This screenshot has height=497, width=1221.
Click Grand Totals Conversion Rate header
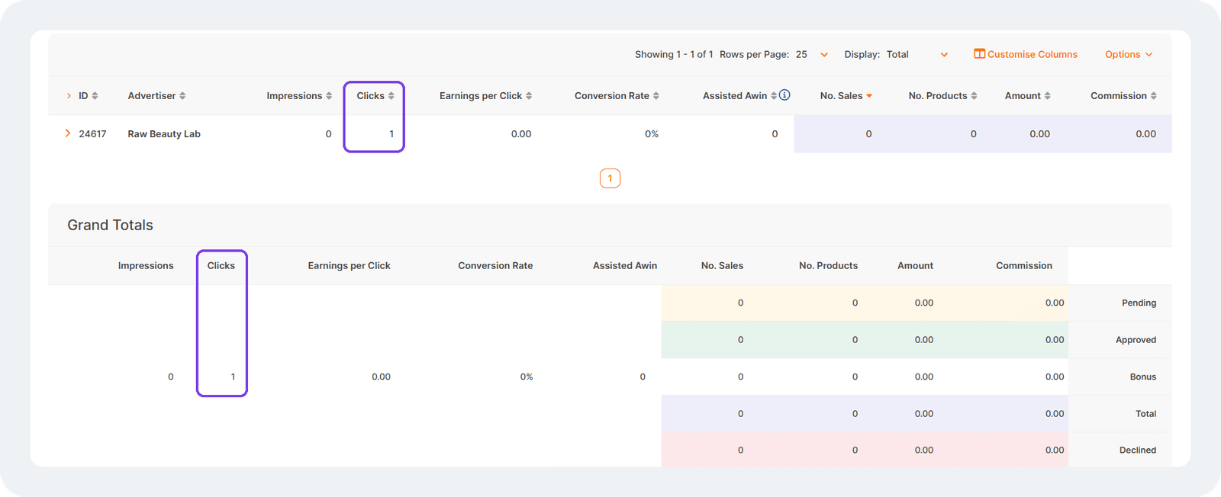pos(495,266)
